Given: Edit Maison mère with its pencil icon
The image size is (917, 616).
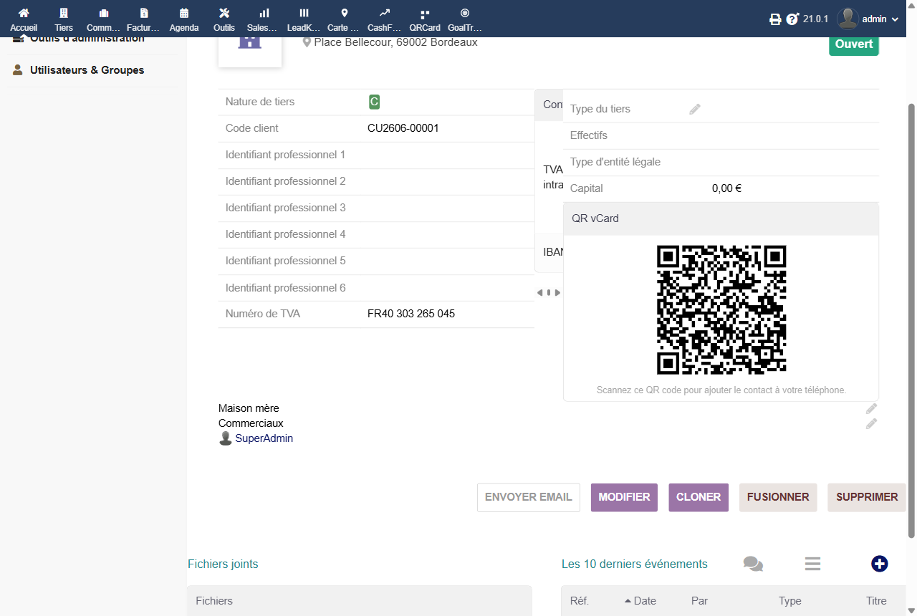Looking at the screenshot, I should click(x=871, y=408).
